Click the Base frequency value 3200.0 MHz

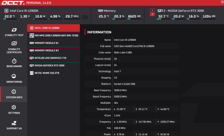click(x=120, y=90)
